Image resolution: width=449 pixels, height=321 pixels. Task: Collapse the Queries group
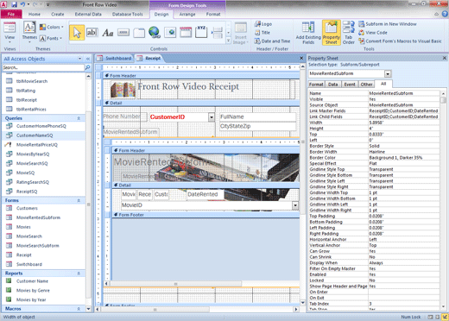coord(79,118)
